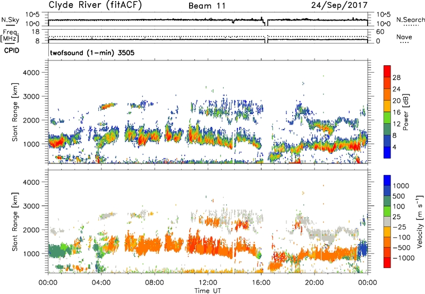Click the '-25' label on Velocity color bar
This screenshot has width=425, height=294.
399,227
